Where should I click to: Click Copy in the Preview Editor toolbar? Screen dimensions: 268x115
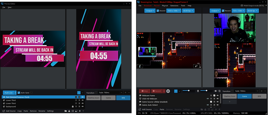pos(19,111)
